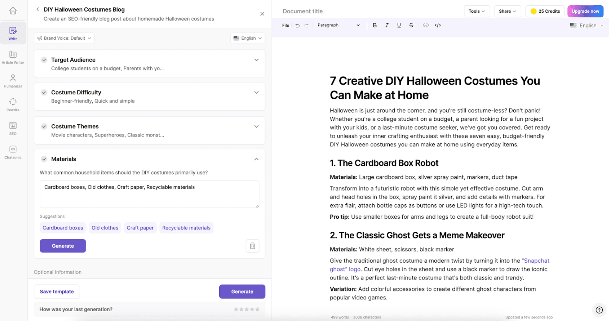Go back using the arrow beside DIY Halloween title
This screenshot has height=321, width=609.
point(38,9)
